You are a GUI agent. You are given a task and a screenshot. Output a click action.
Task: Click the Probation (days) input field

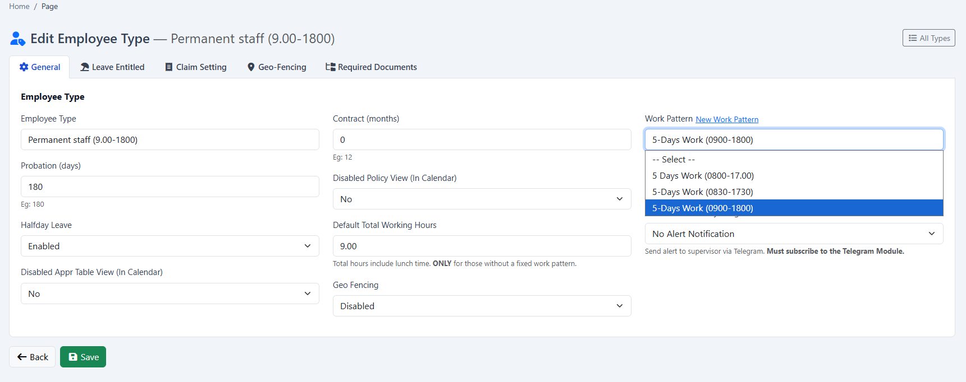pyautogui.click(x=170, y=187)
